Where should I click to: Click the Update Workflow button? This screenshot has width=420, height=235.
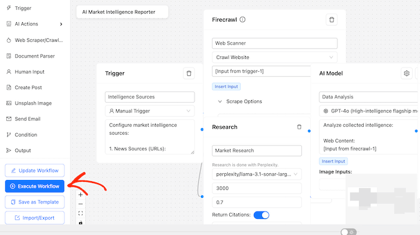click(x=35, y=171)
